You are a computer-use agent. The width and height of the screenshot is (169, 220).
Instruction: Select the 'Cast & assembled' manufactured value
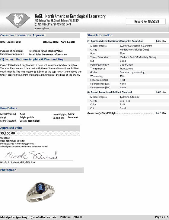point(30,121)
